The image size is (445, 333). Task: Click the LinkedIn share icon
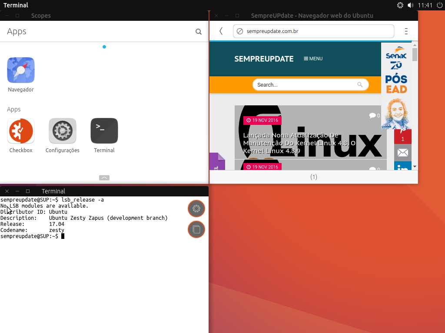[403, 166]
